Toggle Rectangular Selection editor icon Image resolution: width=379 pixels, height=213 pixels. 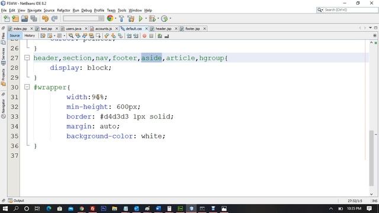(98, 35)
